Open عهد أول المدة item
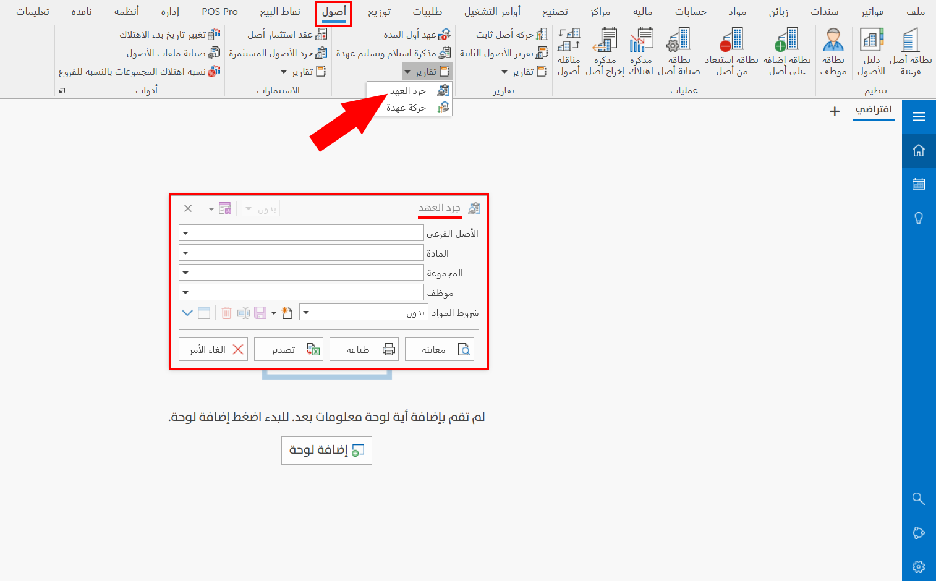936x581 pixels. tap(417, 35)
